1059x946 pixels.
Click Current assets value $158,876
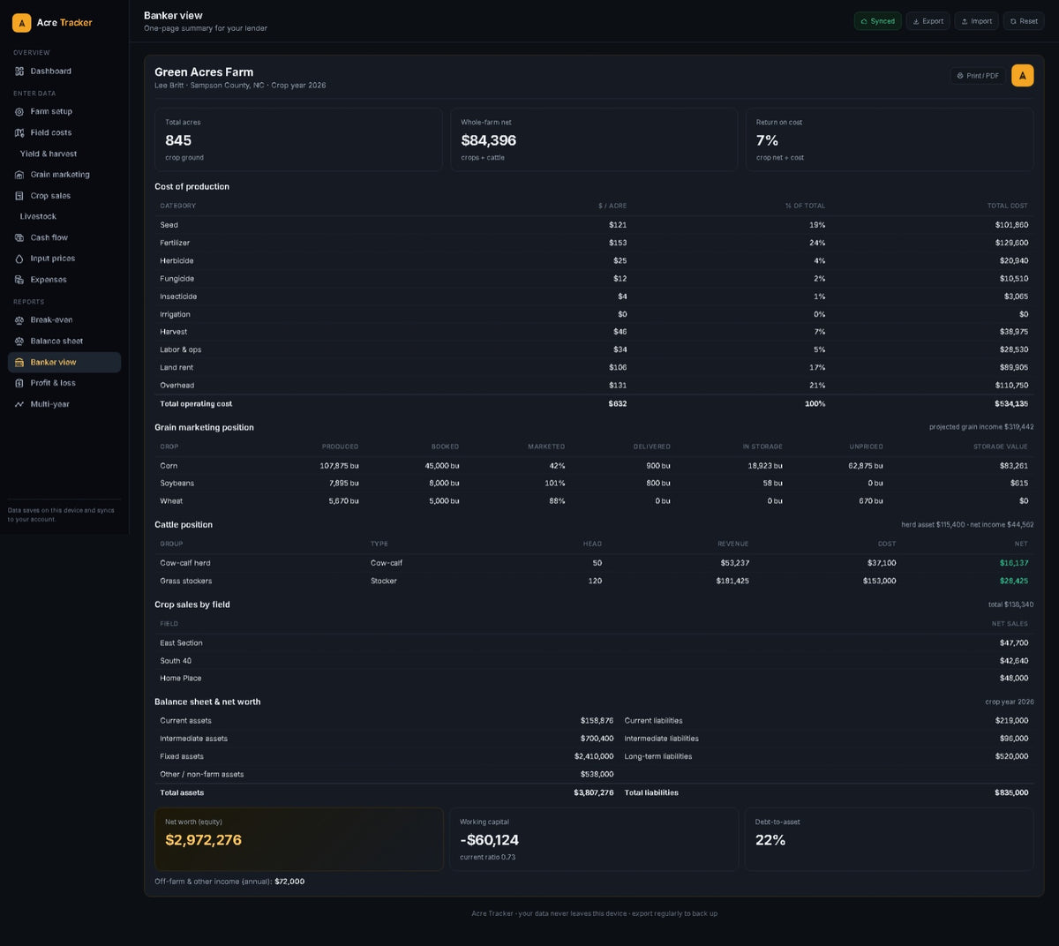(x=597, y=721)
